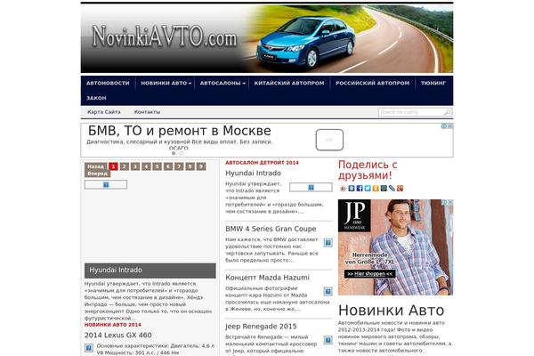Click image placeholder beside BMW 4 Series article
The height and width of the screenshot is (356, 534).
tap(328, 243)
